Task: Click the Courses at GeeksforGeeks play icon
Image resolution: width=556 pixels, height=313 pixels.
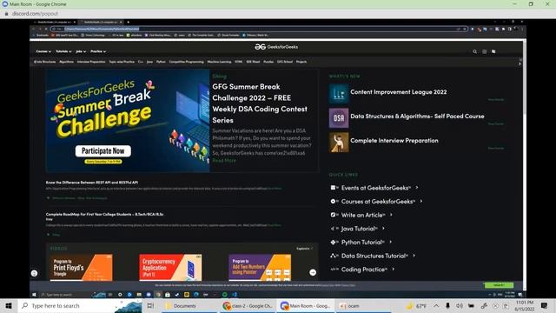Action: tap(333, 201)
